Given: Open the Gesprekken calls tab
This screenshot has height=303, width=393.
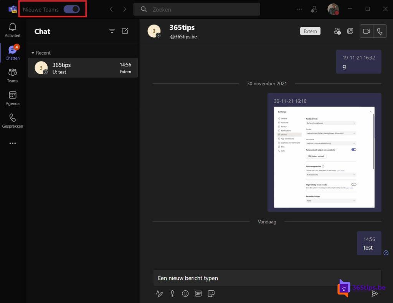Looking at the screenshot, I should [13, 121].
